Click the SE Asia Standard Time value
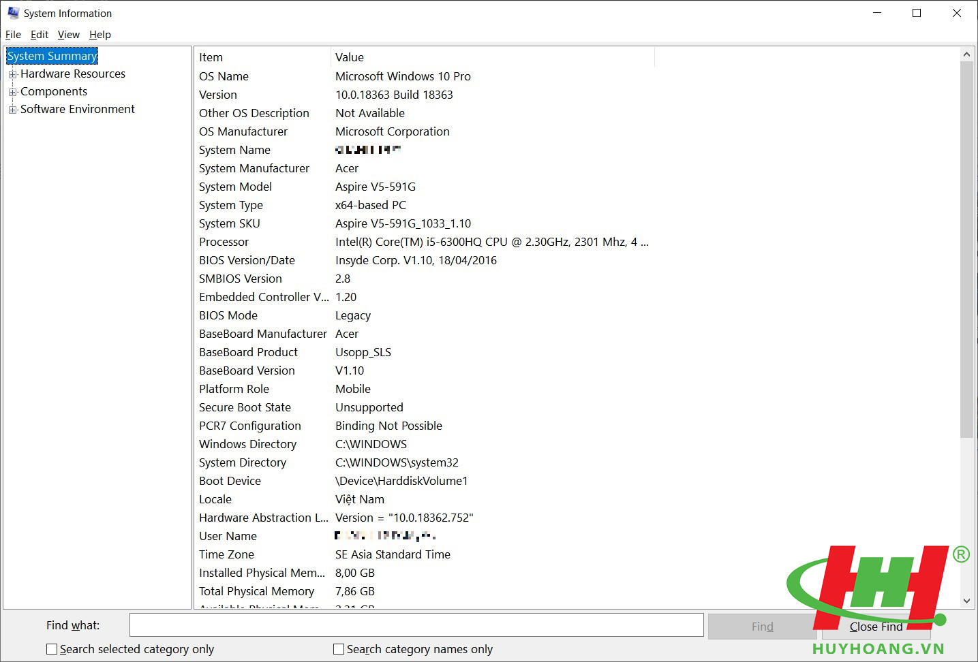Viewport: 978px width, 662px height. (x=393, y=554)
